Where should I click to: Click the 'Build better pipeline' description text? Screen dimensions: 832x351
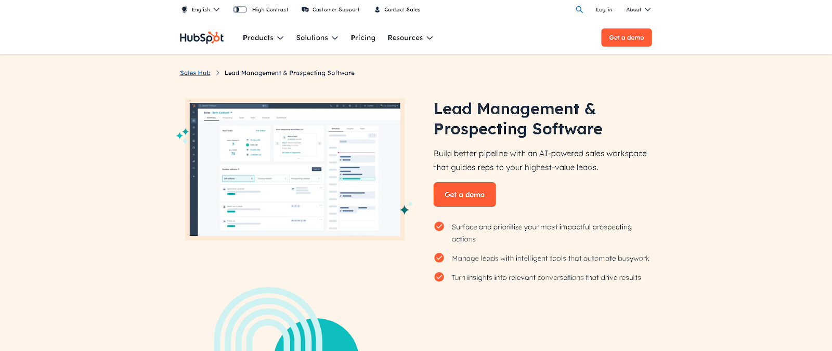pyautogui.click(x=540, y=160)
